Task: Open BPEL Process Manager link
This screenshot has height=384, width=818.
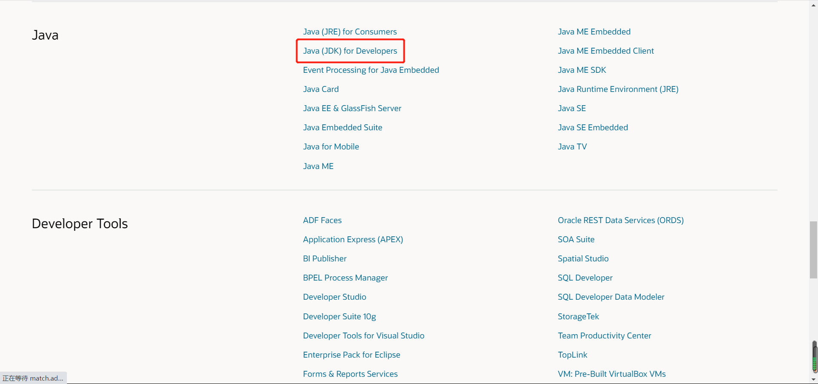Action: point(346,278)
